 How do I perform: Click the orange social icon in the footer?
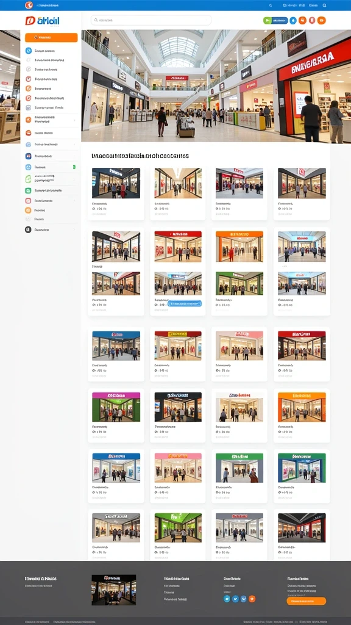(x=252, y=599)
